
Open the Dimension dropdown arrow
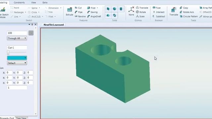tap(61, 8)
